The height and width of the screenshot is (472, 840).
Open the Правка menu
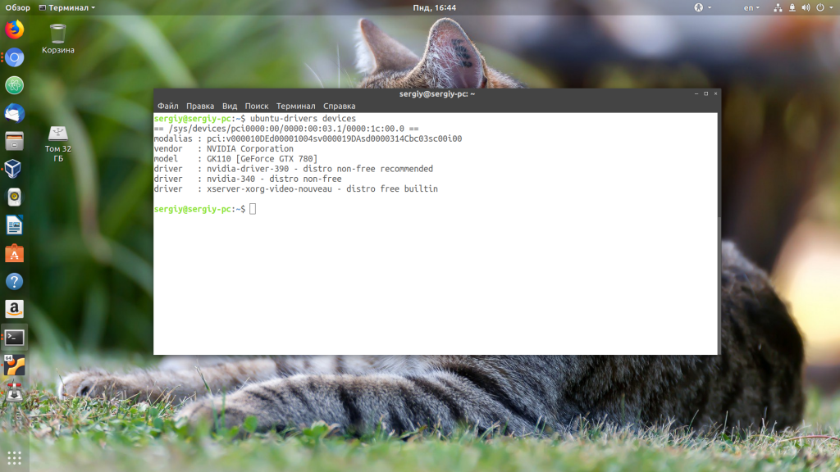pyautogui.click(x=200, y=106)
